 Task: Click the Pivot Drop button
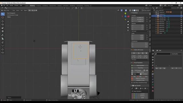(x=140, y=68)
